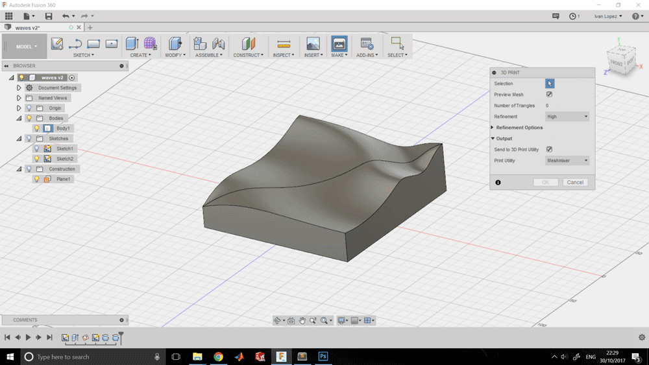Click the Measure inspect icon

tap(284, 43)
